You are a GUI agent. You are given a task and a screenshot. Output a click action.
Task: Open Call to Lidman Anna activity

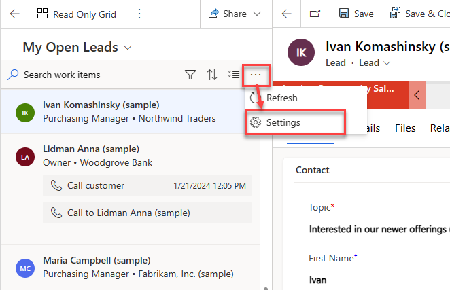click(148, 213)
